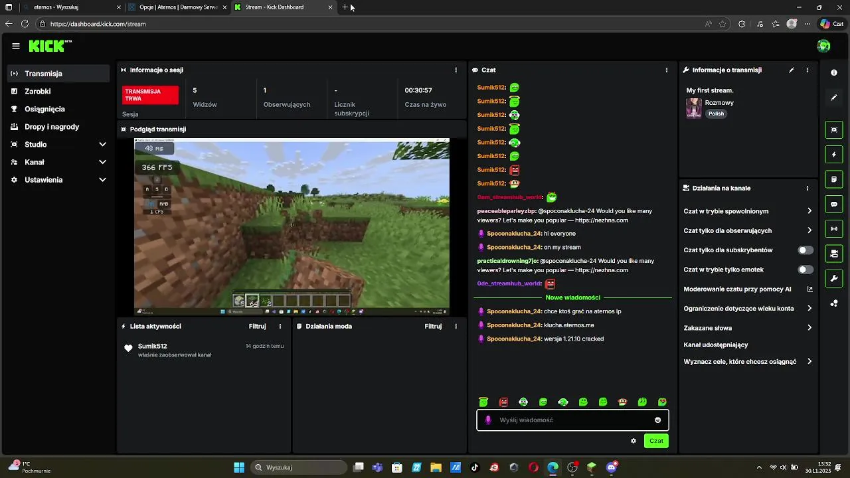The height and width of the screenshot is (478, 850).
Task: Open File Explorer from the taskbar
Action: [436, 467]
